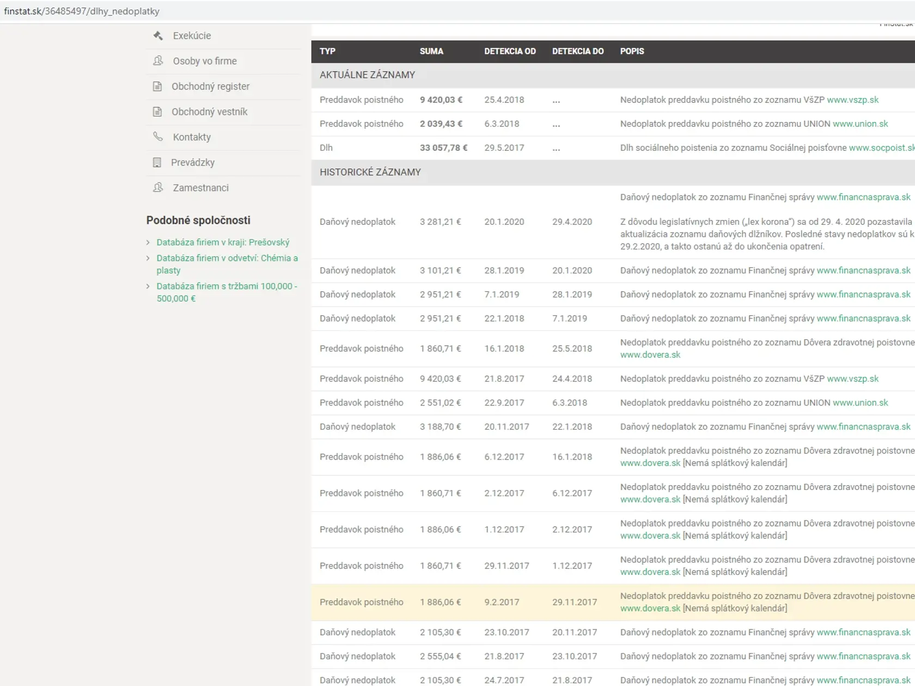
Task: Select the amount 2 039,43 €
Action: (x=441, y=124)
